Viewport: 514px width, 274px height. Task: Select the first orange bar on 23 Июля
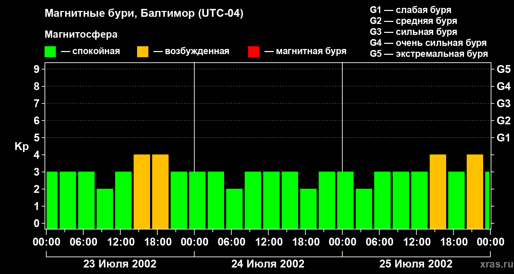coord(142,191)
